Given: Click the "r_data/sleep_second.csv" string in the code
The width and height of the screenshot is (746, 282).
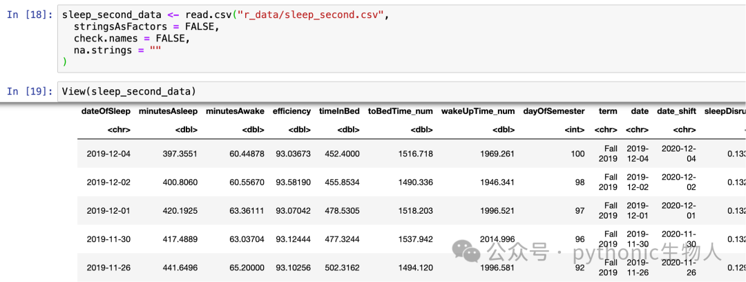Looking at the screenshot, I should pos(311,15).
